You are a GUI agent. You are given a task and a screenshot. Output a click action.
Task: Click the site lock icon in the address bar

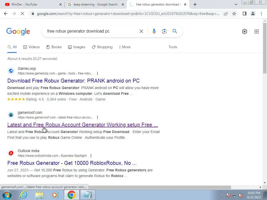tap(33, 14)
